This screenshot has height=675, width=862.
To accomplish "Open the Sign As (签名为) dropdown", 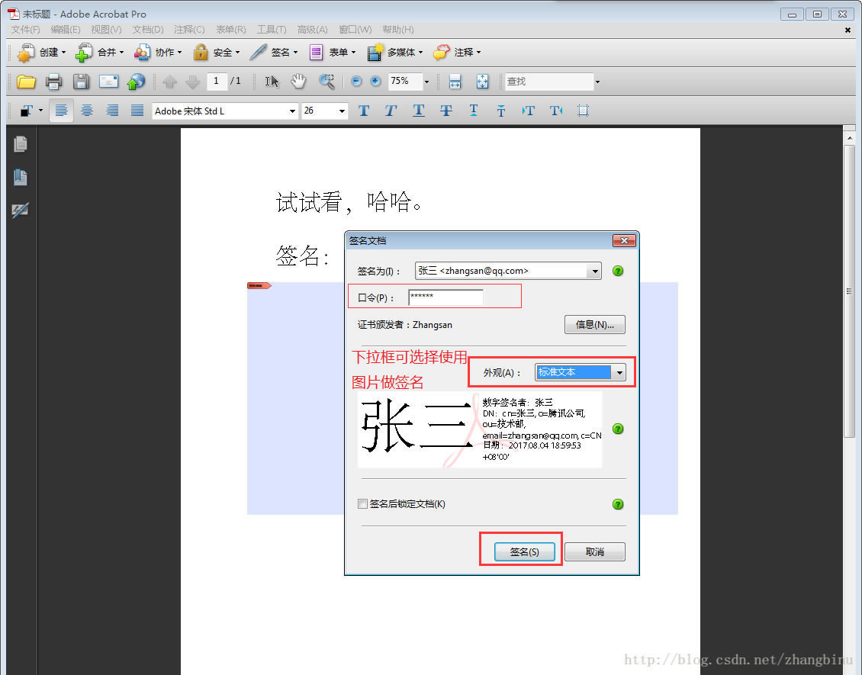I will coord(508,271).
